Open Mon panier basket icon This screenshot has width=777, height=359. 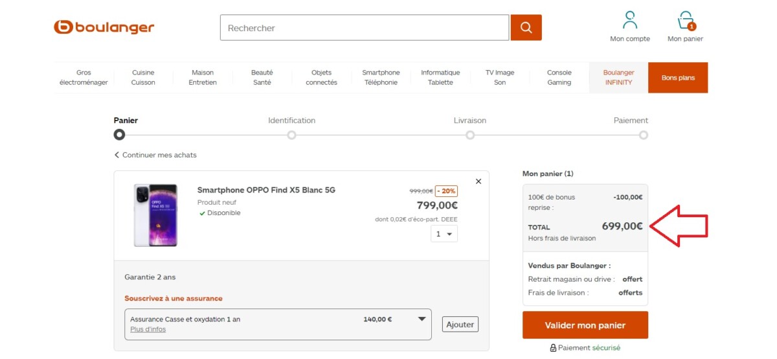tap(686, 21)
